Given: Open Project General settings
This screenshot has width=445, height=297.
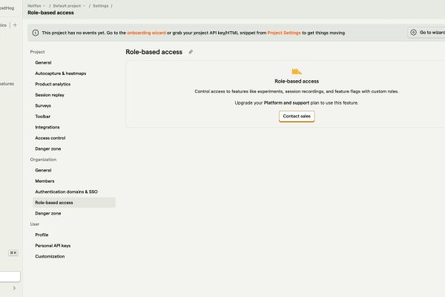Looking at the screenshot, I should (x=74, y=62).
